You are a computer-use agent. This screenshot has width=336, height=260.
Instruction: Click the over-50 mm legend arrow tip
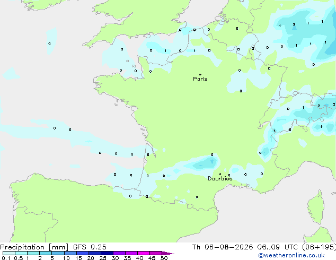click(168, 253)
